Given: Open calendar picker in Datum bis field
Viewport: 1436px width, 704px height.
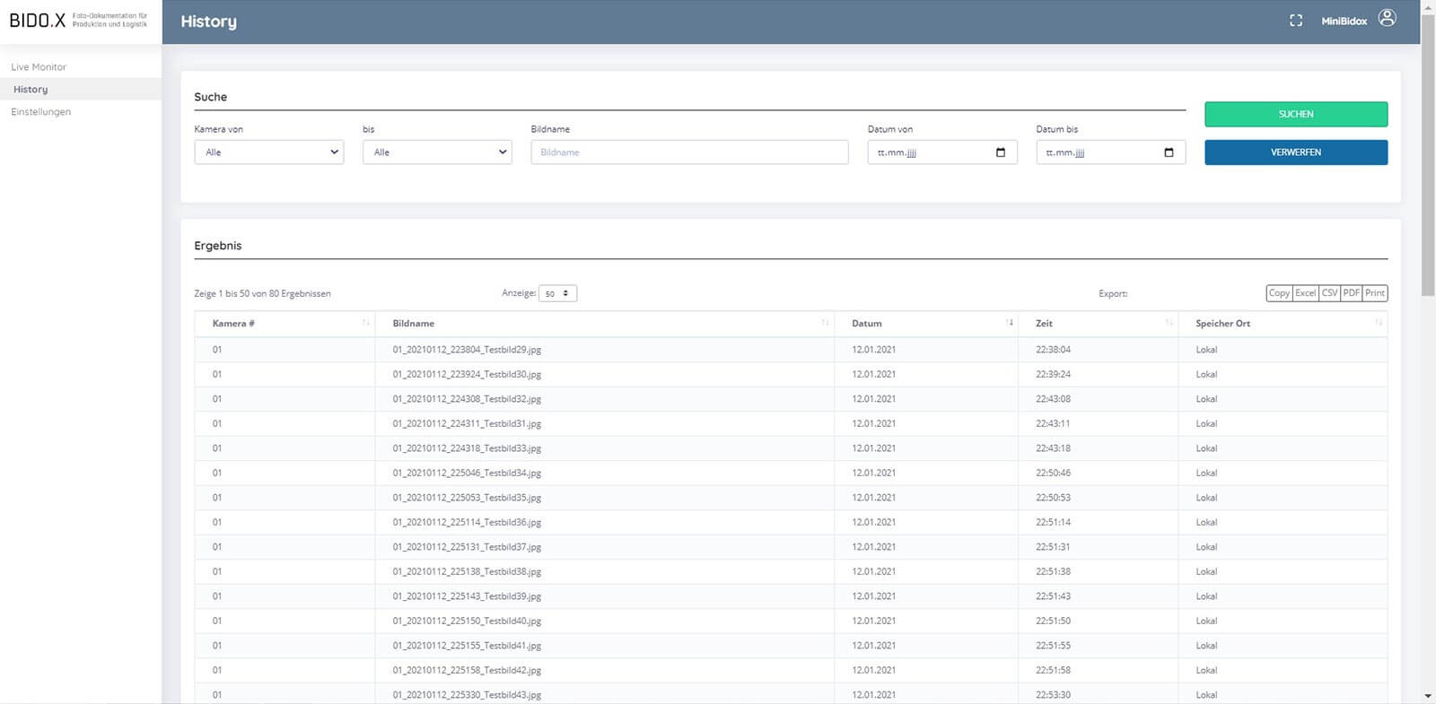Looking at the screenshot, I should point(1169,152).
